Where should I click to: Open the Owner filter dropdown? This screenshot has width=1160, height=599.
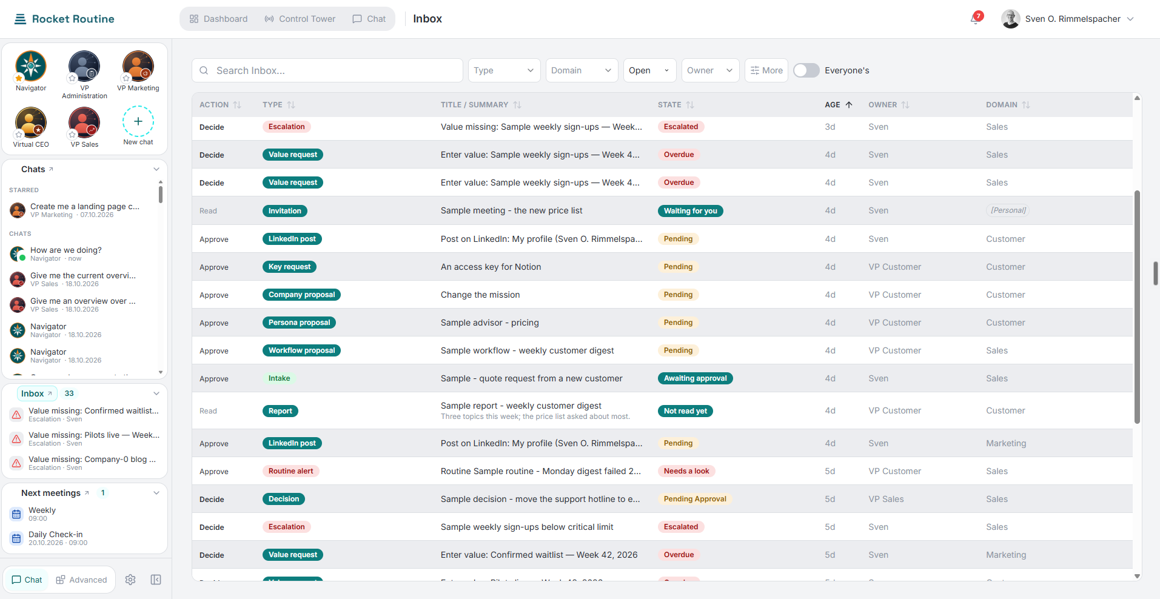711,70
